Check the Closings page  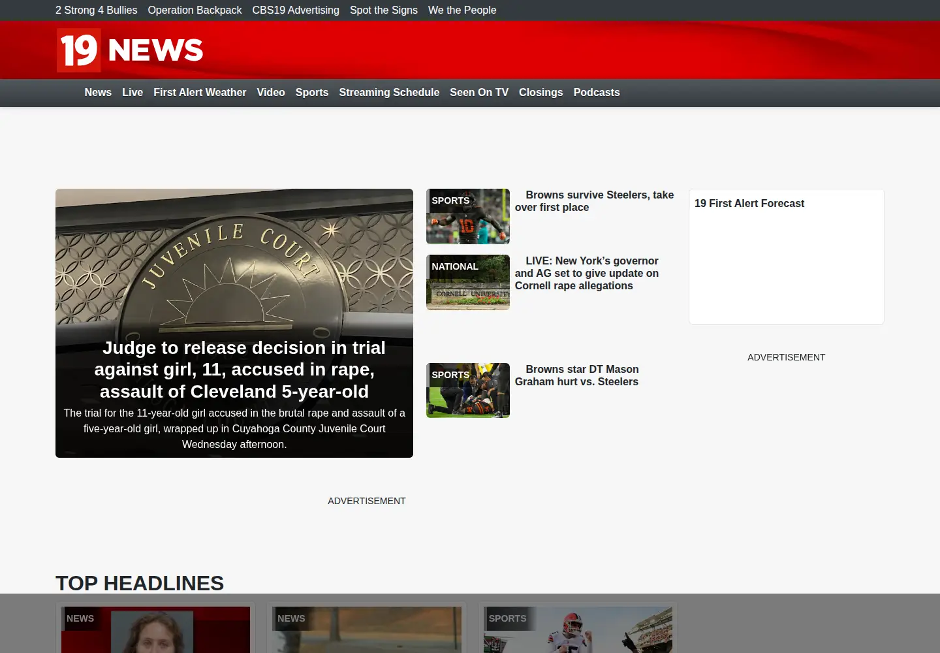pos(540,93)
